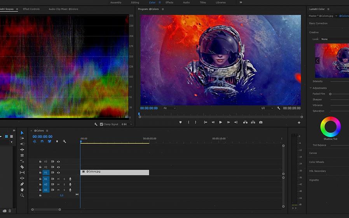The width and height of the screenshot is (349, 218).
Task: Open the Fit zoom level dropdown
Action: pos(169,108)
